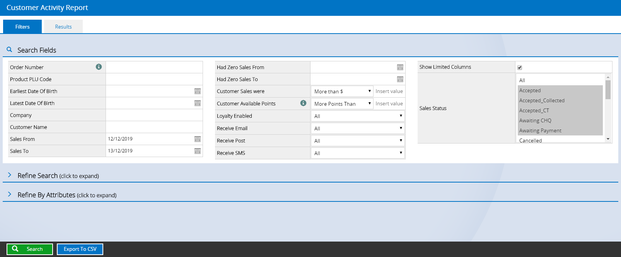Image resolution: width=621 pixels, height=257 pixels.
Task: Open the Receive Email dropdown
Action: point(358,128)
